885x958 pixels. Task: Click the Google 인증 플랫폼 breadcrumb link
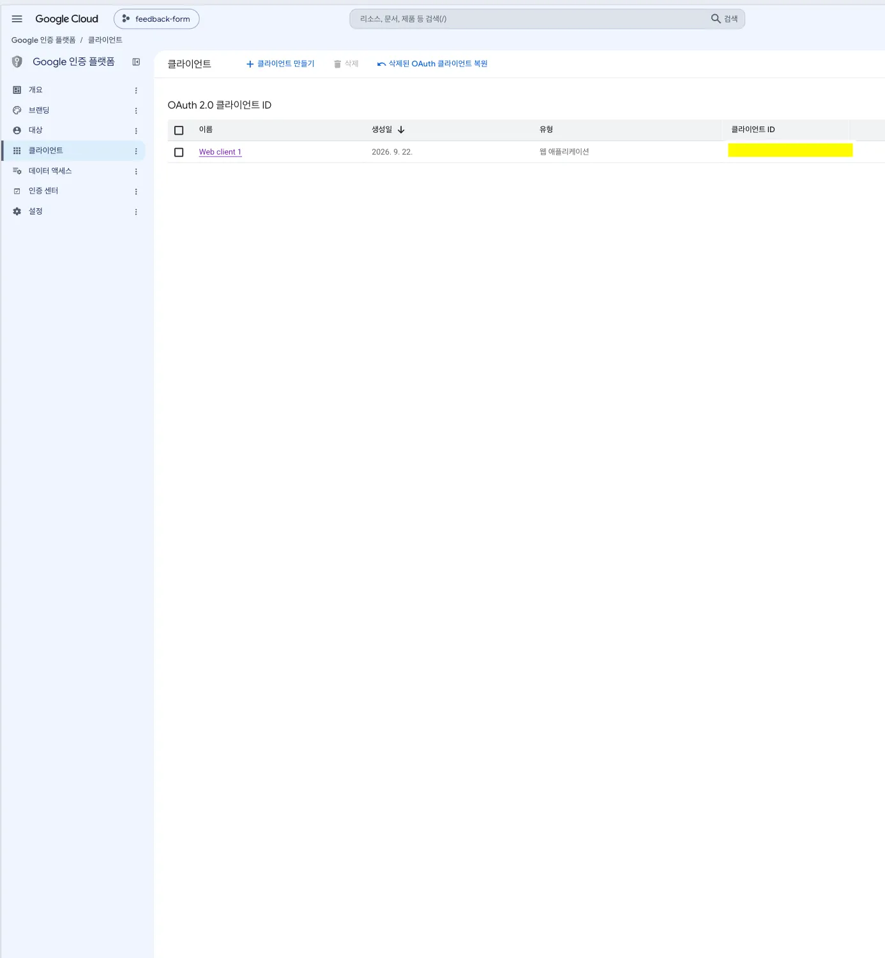[x=43, y=40]
